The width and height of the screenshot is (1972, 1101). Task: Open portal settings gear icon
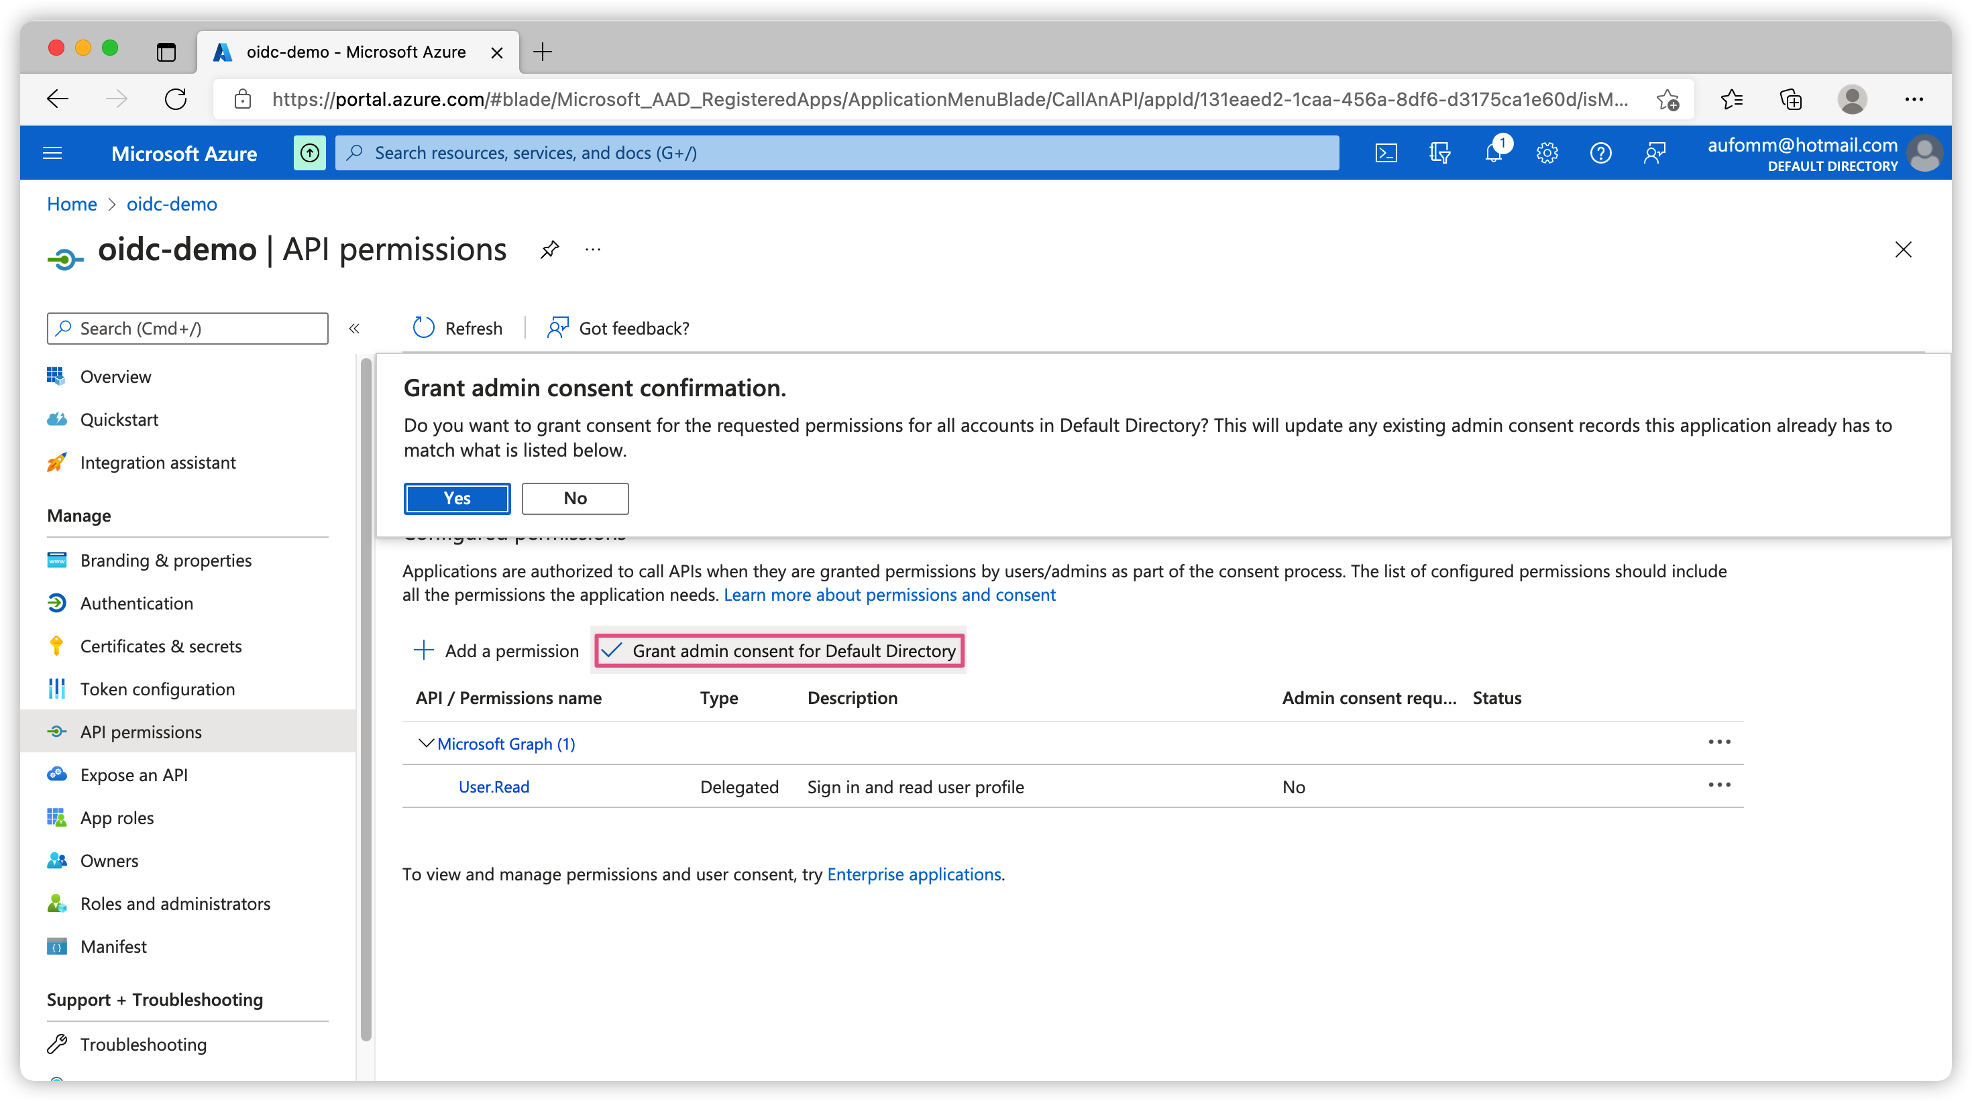[1546, 153]
